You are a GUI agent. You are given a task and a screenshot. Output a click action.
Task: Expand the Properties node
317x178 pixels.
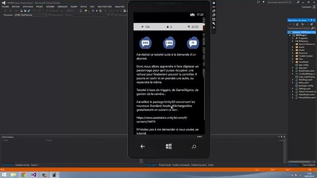point(293,38)
